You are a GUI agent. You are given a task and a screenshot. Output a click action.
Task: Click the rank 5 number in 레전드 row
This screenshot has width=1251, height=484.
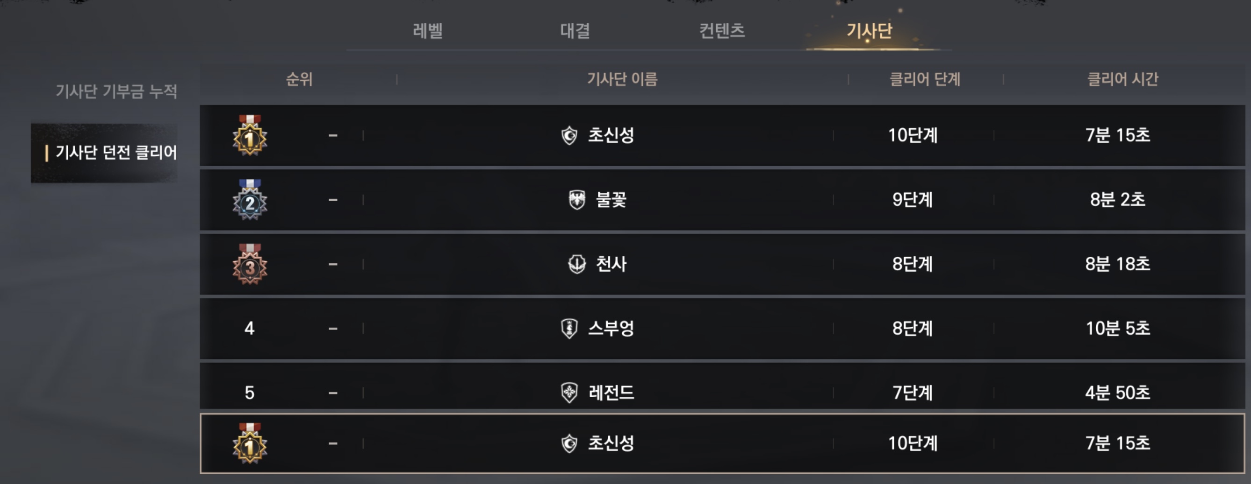click(249, 393)
